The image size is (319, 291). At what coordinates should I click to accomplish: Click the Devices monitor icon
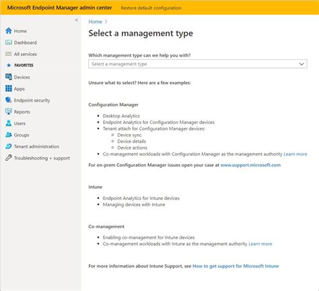pos(9,77)
